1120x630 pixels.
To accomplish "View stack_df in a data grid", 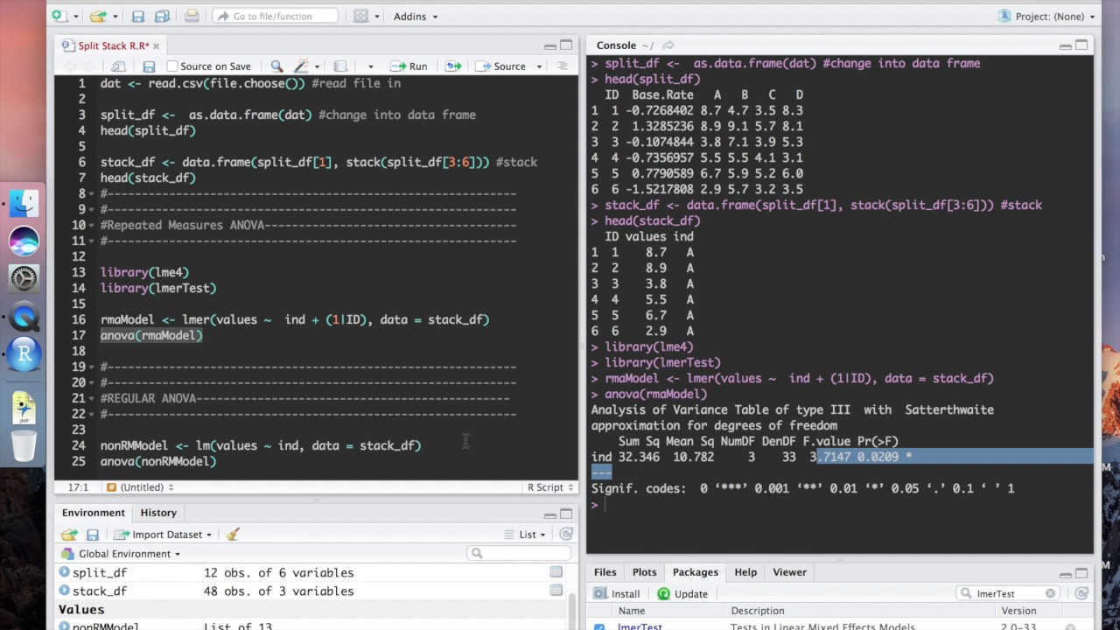I will click(556, 591).
